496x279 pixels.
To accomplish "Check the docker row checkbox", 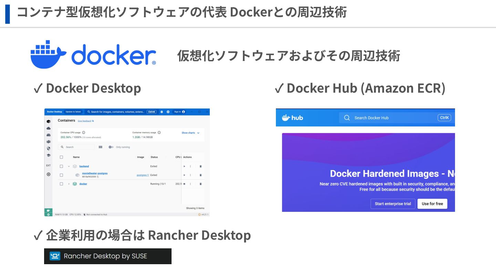I will (x=61, y=184).
